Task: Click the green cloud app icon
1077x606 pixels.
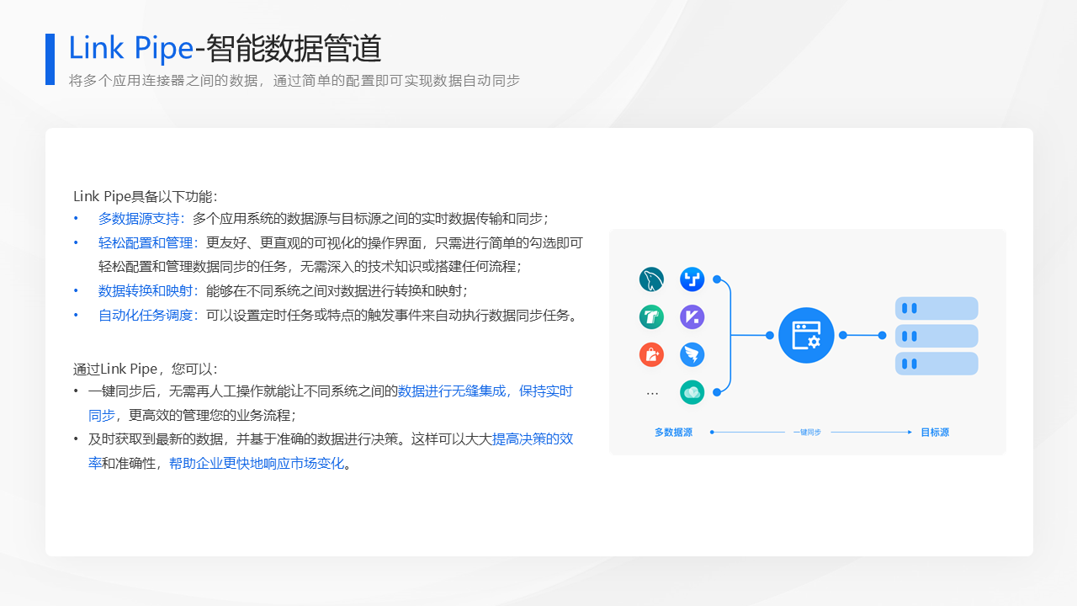Action: tap(692, 392)
